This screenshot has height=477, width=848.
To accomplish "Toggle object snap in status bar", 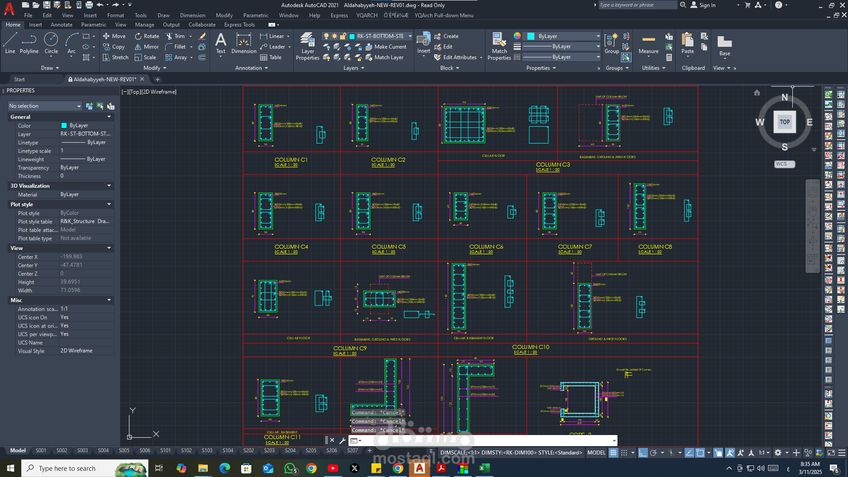I will click(700, 453).
